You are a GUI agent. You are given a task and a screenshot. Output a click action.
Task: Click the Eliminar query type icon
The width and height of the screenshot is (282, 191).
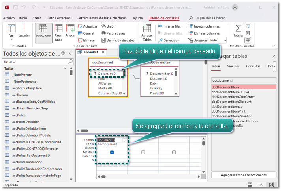pyautogui.click(x=86, y=40)
